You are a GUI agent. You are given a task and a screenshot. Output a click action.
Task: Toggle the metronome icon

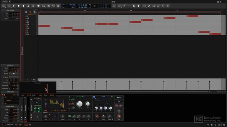tap(58, 6)
